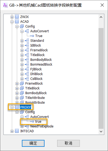108x151 pixels.
Task: Select the CslBlock tree item
Action: coord(36,79)
